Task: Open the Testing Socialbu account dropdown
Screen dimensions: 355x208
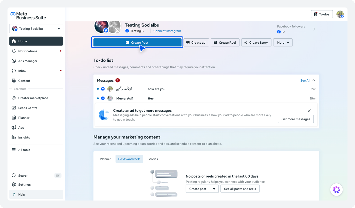Action: (36, 28)
